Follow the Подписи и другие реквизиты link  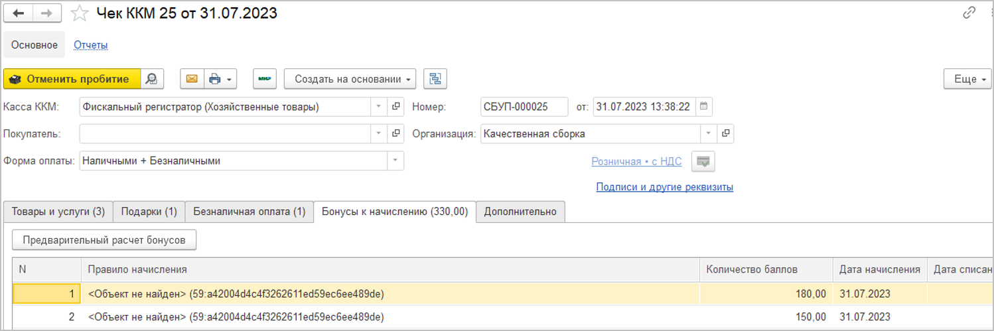664,187
